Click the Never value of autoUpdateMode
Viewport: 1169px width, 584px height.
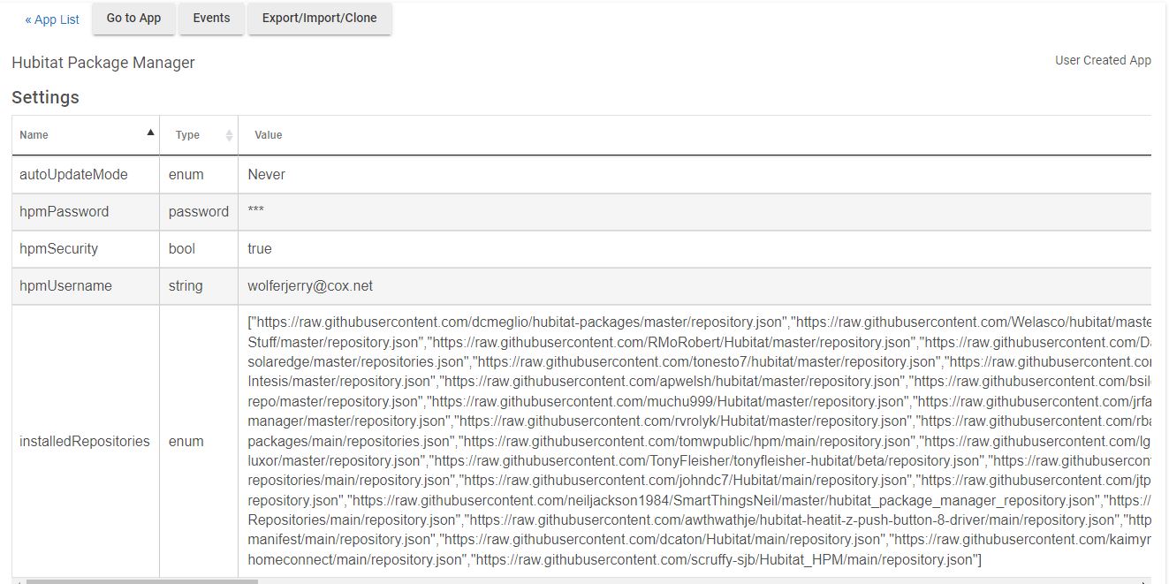click(266, 175)
